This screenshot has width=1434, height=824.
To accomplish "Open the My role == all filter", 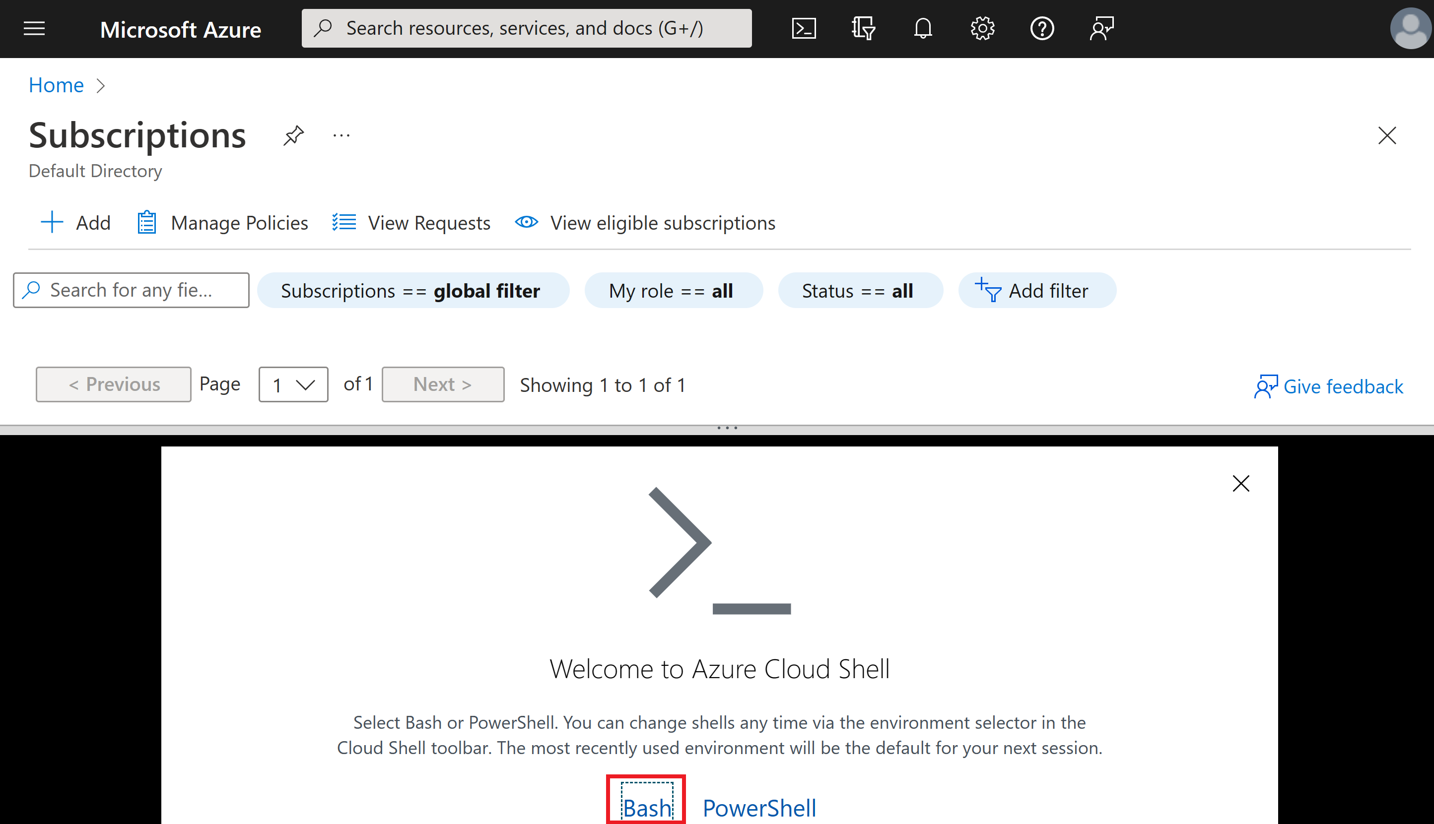I will 674,290.
